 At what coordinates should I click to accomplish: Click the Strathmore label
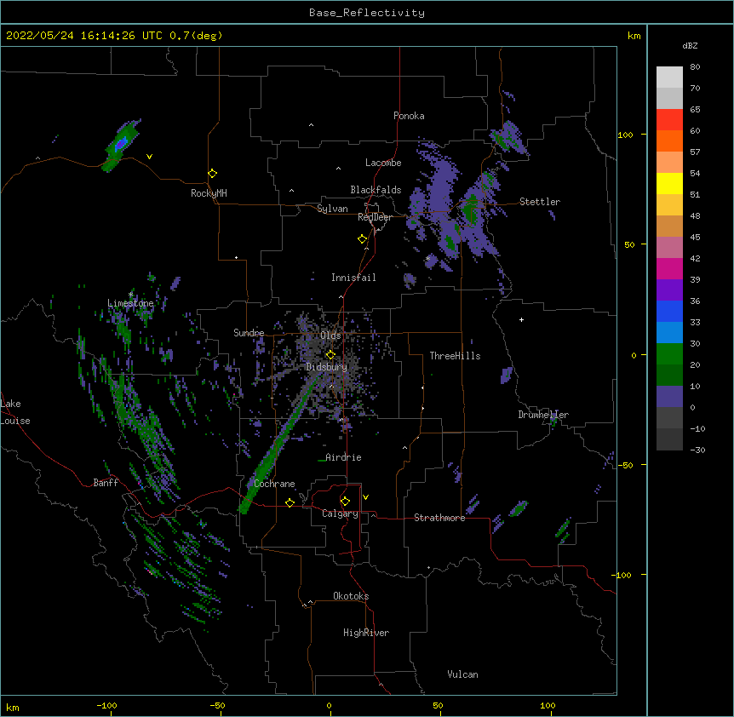(x=439, y=518)
